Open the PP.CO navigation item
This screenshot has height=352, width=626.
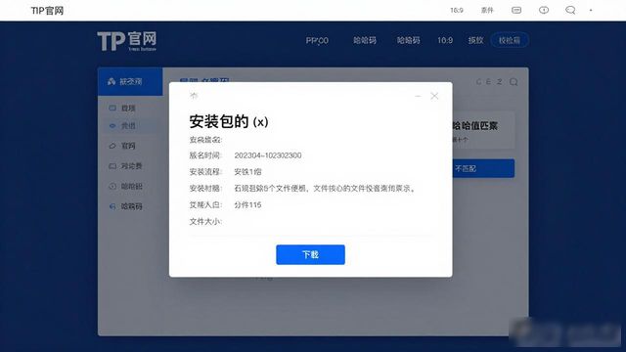click(x=317, y=40)
